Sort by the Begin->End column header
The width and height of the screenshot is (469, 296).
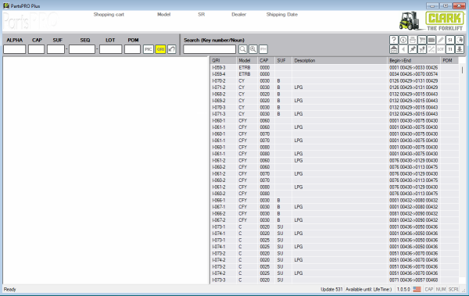pos(414,60)
